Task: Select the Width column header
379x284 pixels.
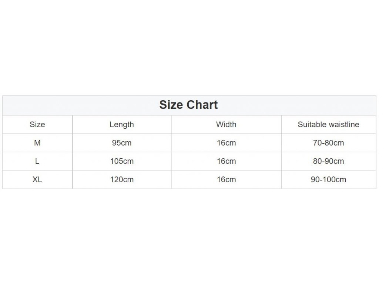Action: [x=226, y=124]
